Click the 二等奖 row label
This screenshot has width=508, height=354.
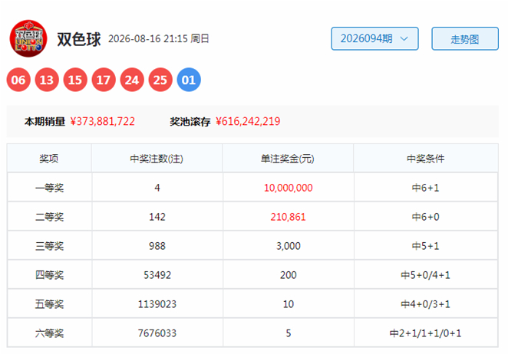49,217
